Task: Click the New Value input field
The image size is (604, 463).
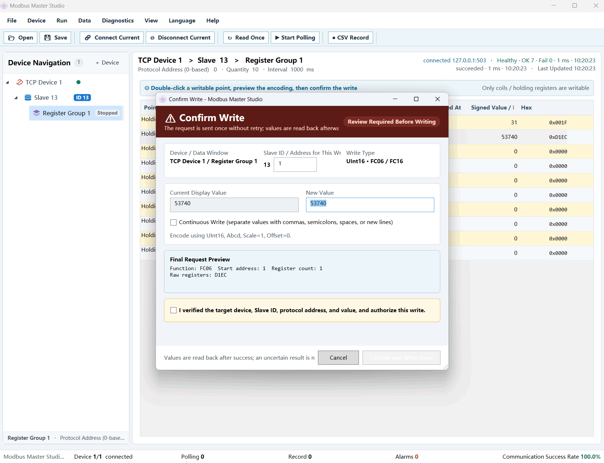Action: point(370,205)
